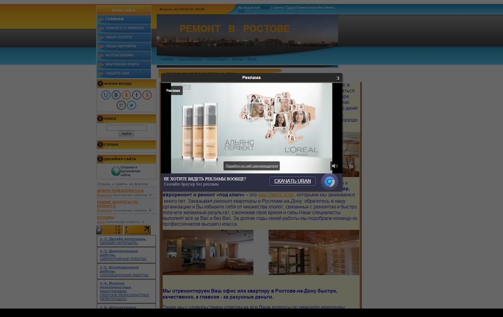Open the ОБЩИЕ ВОПРОСЫ ПО РЕМОНТУ forum topic
Viewport: 503px width, 317px height.
[117, 204]
